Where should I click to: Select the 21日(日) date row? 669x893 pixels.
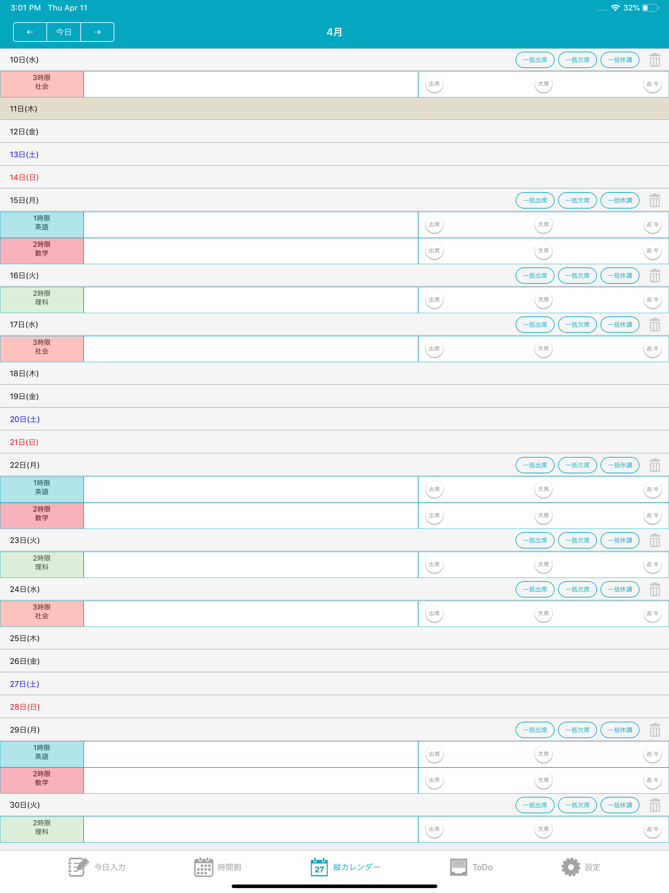334,442
